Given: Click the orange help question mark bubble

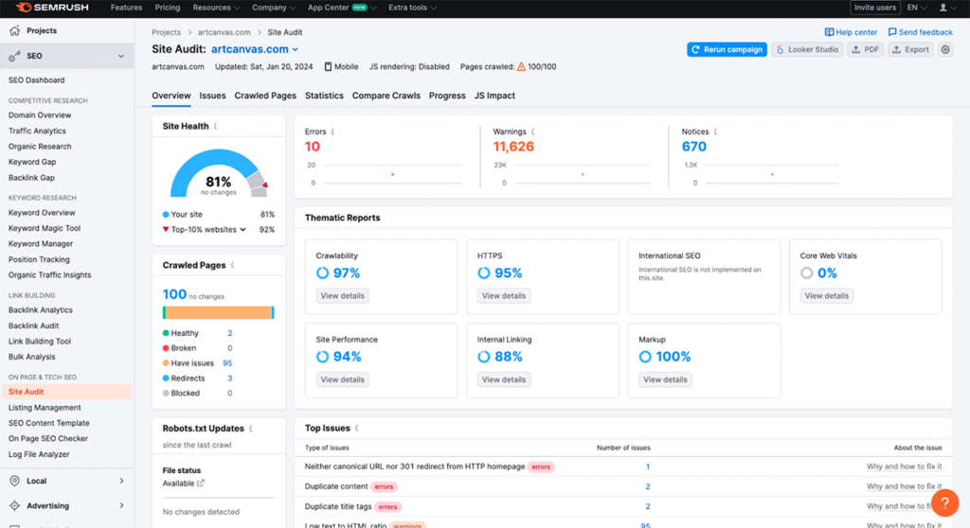Looking at the screenshot, I should coord(944,502).
